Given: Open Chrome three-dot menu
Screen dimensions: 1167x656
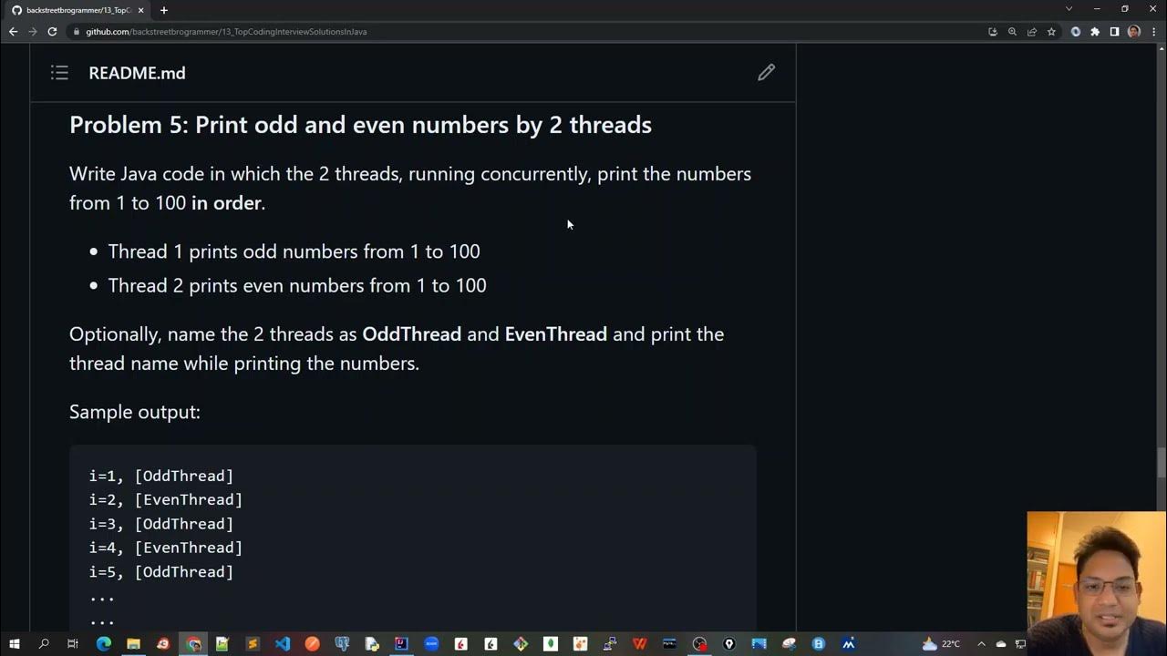Looking at the screenshot, I should coord(1152,32).
